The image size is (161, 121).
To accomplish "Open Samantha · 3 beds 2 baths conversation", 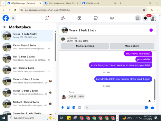I will pyautogui.click(x=27, y=113).
